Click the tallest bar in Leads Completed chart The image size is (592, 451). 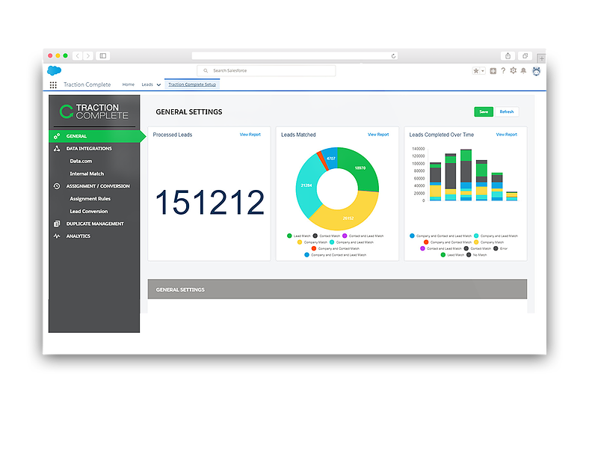pyautogui.click(x=466, y=175)
